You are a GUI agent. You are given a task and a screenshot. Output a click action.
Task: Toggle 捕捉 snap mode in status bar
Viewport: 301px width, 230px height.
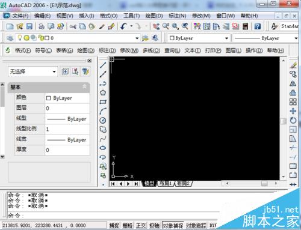[114, 226]
